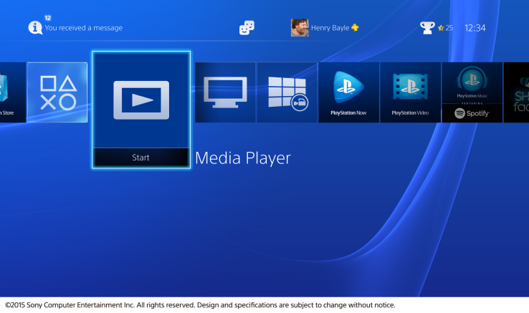This screenshot has width=529, height=313.
Task: Open the notifications info icon
Action: [34, 27]
